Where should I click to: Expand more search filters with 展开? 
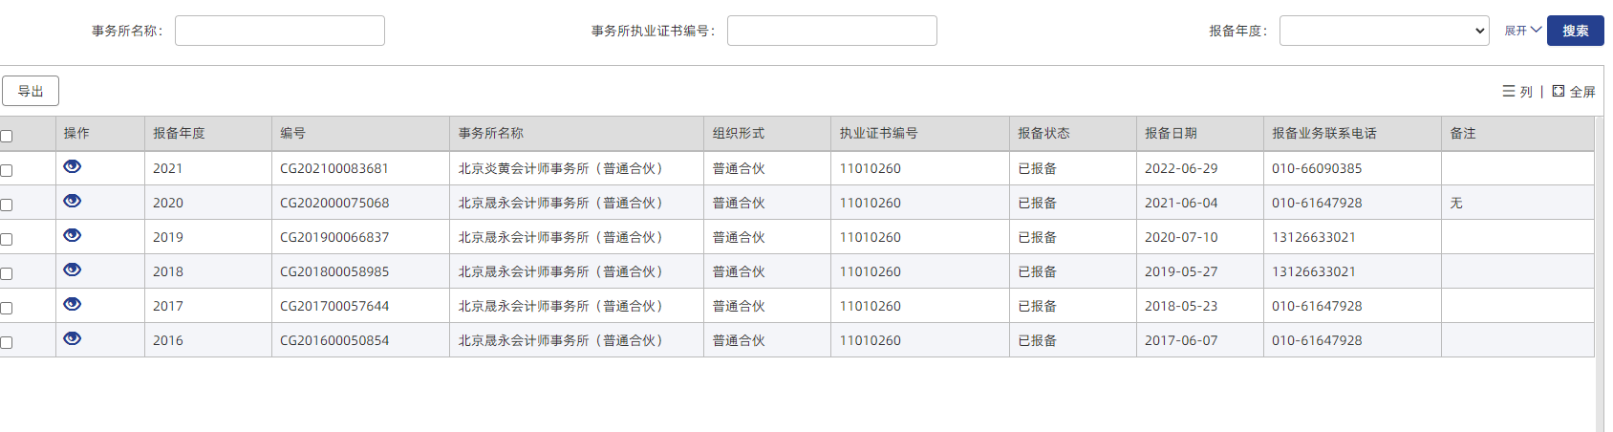point(1522,31)
